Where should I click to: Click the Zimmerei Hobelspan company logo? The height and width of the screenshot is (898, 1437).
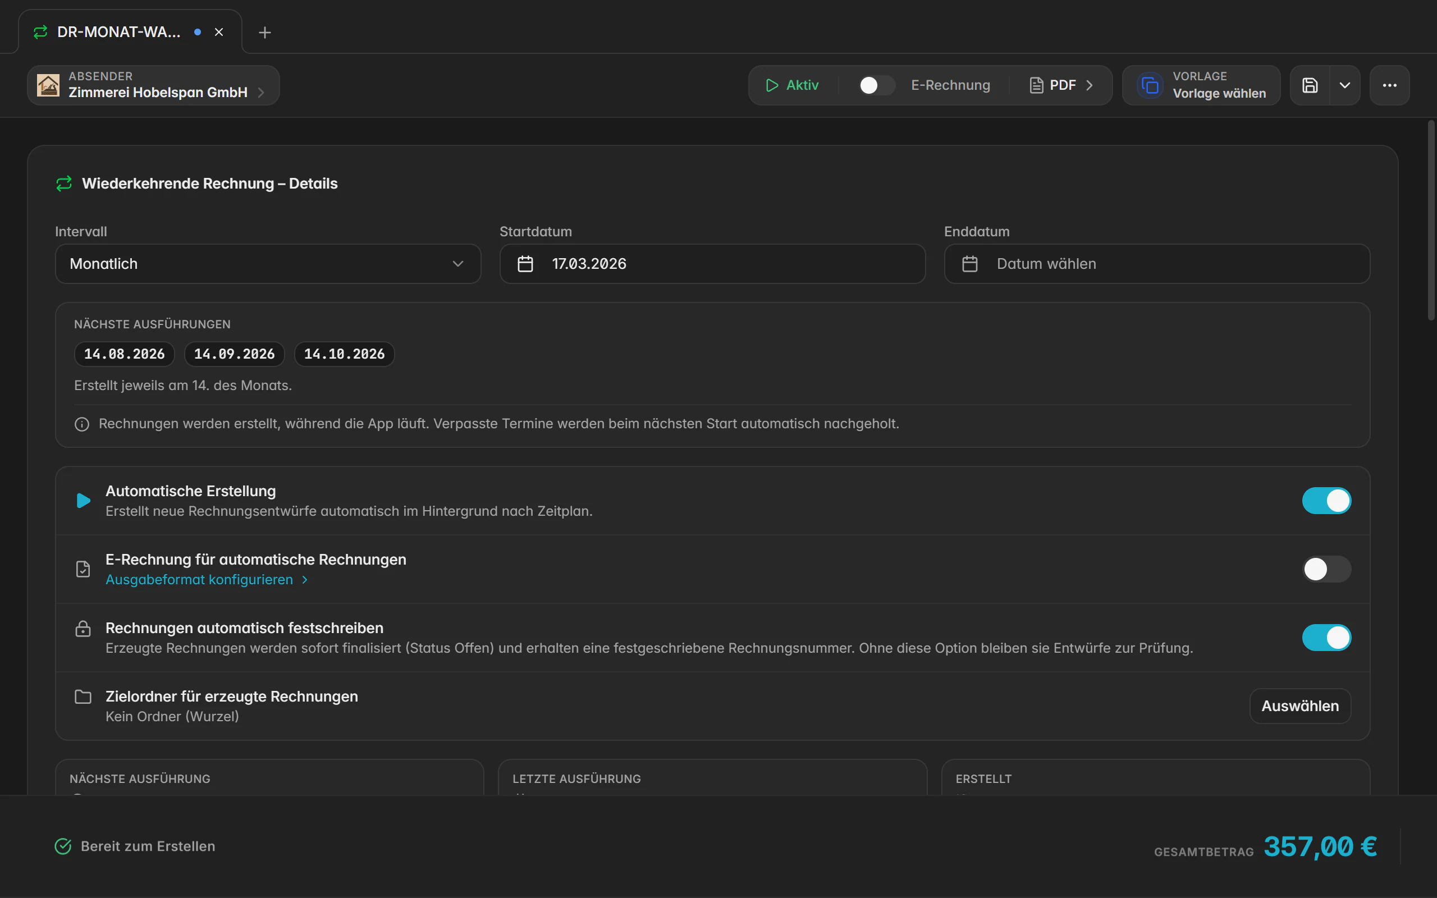(x=48, y=85)
